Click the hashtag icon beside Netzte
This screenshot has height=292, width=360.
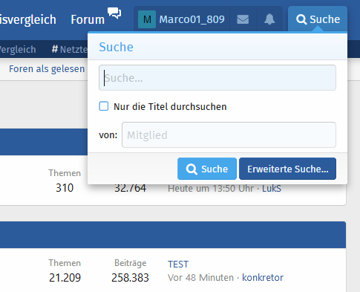click(x=55, y=49)
